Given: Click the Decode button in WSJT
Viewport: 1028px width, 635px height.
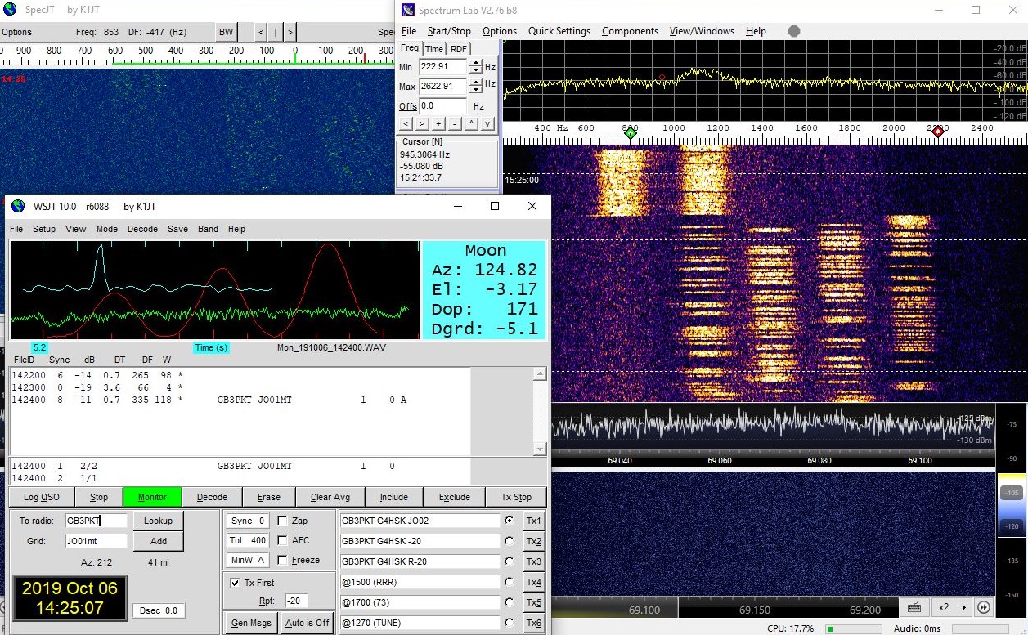Looking at the screenshot, I should point(212,497).
